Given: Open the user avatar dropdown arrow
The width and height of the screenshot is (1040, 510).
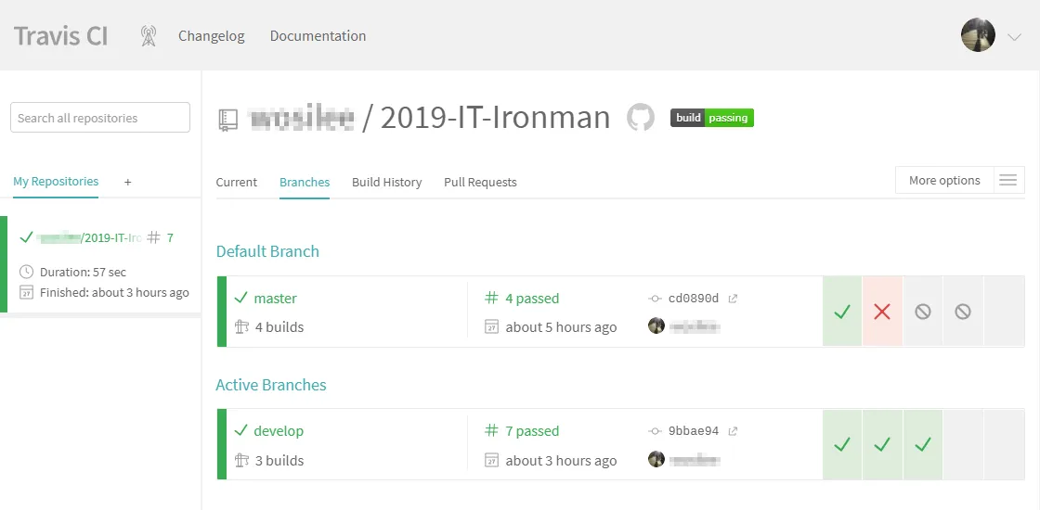Looking at the screenshot, I should [1014, 37].
